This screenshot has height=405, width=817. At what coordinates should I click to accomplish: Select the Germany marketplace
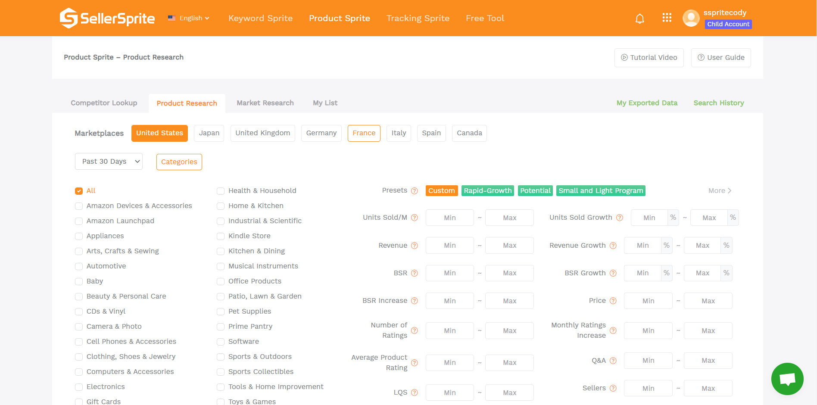point(321,133)
